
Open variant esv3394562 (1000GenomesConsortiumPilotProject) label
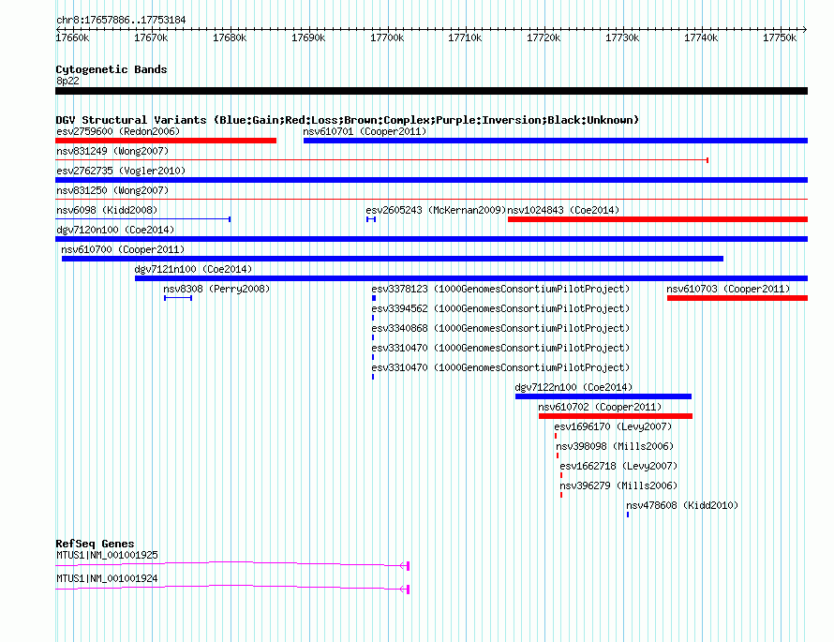(500, 308)
